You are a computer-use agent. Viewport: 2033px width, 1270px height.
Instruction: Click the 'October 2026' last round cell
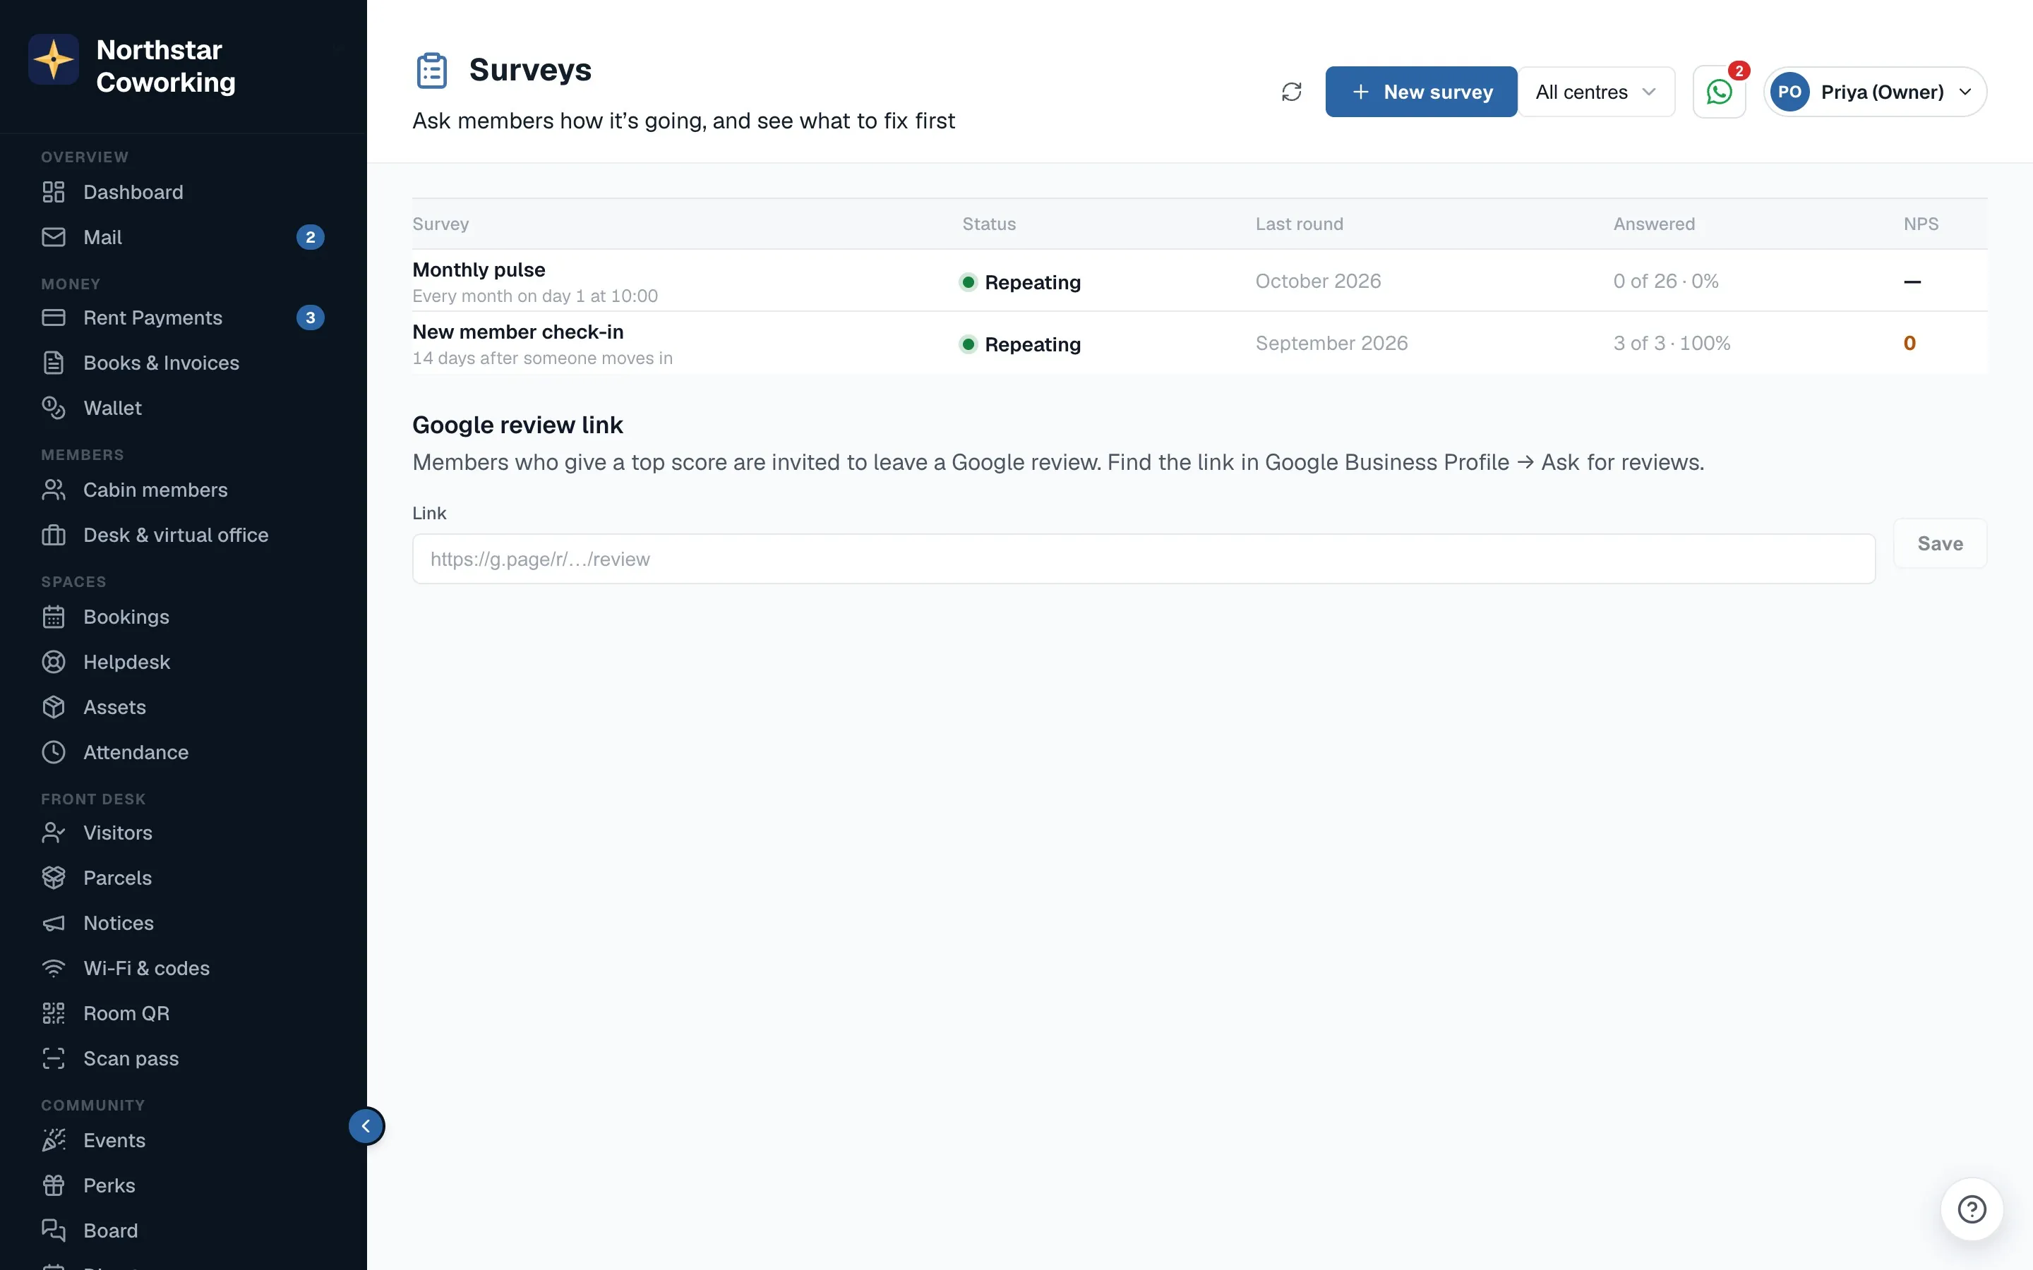coord(1318,281)
